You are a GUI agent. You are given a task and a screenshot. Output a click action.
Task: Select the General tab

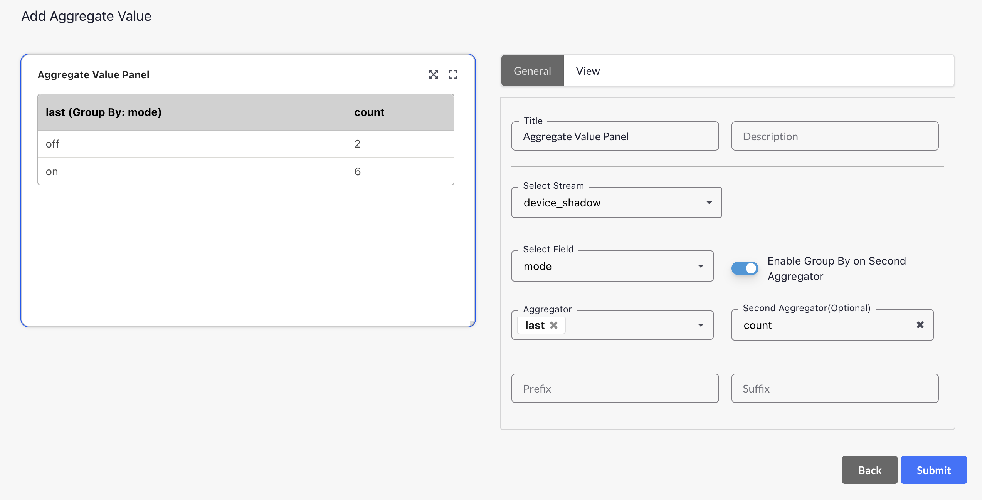532,71
